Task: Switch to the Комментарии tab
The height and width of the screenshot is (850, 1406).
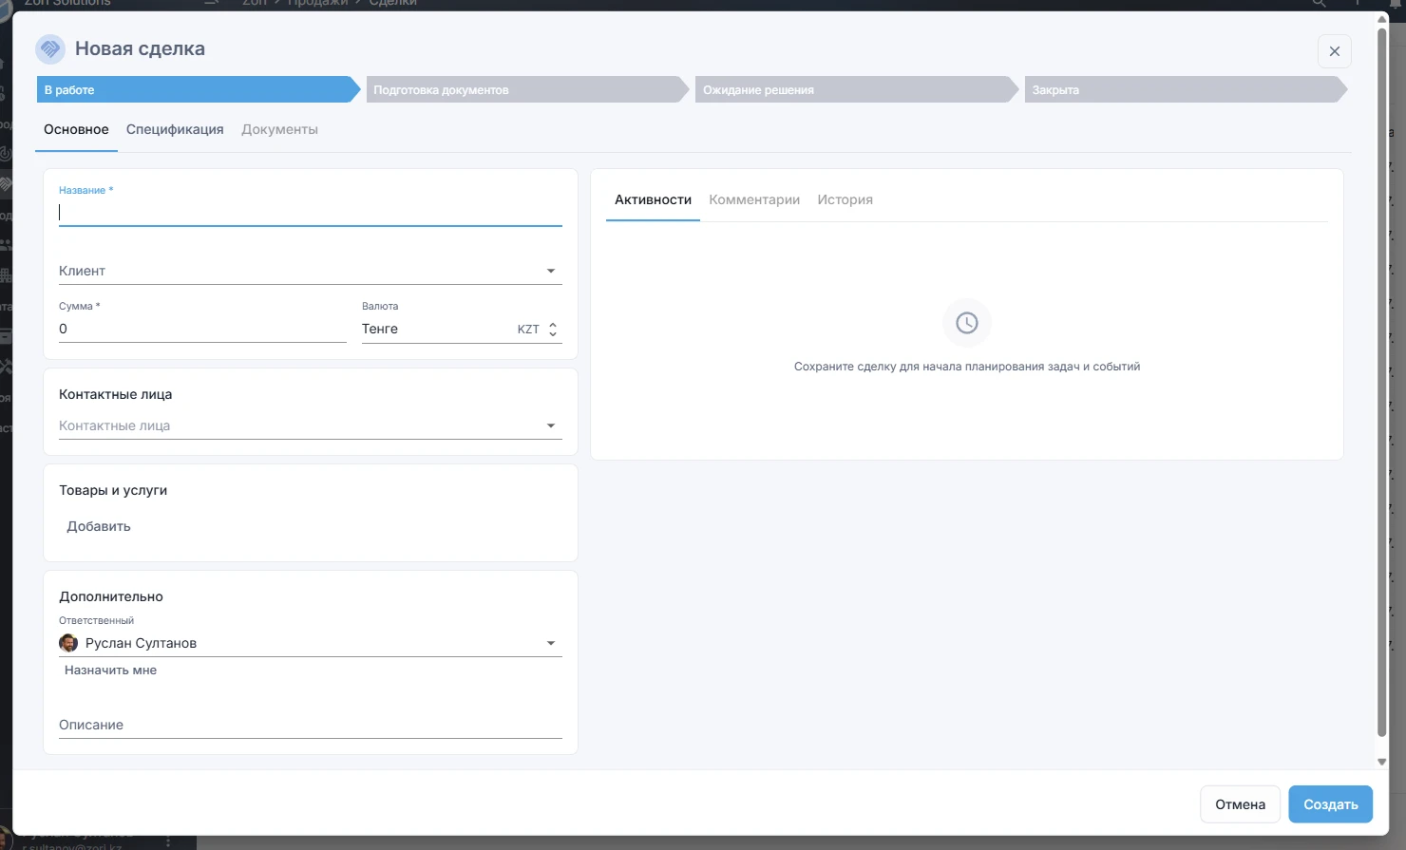Action: pyautogui.click(x=754, y=199)
